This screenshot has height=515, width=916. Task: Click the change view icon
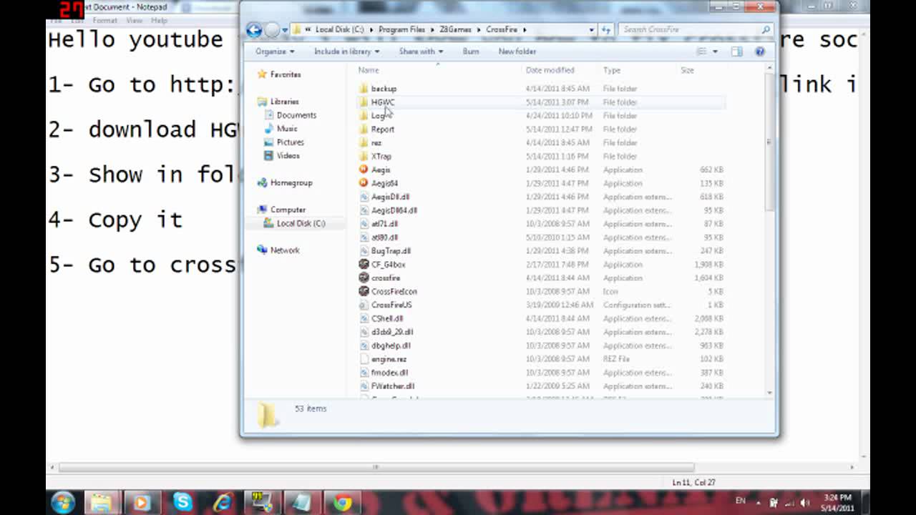pos(703,51)
